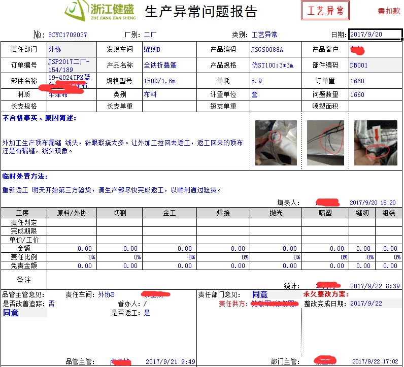
Task: Click the Zhejiang Jiansheng company logo
Action: pyautogui.click(x=100, y=11)
